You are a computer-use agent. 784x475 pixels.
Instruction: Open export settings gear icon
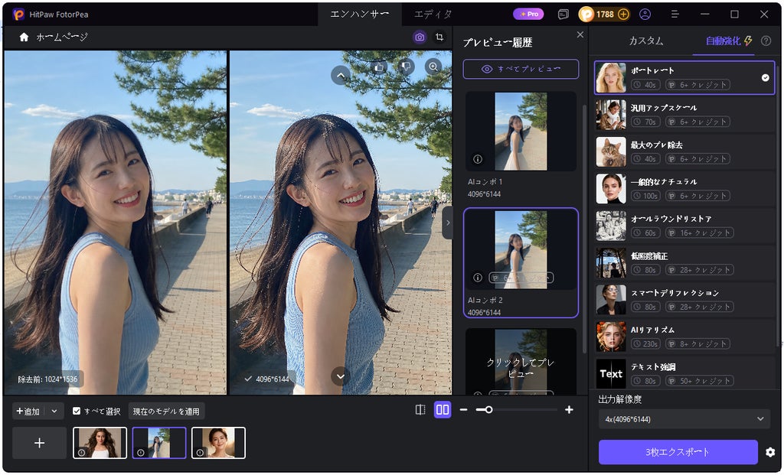[770, 452]
